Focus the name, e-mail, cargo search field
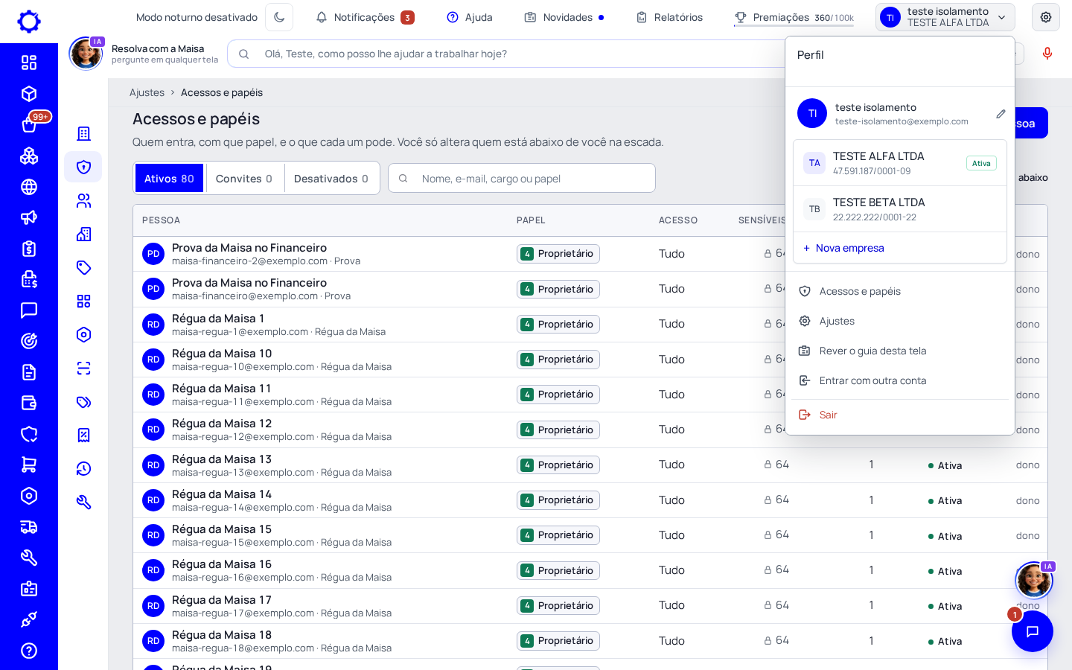This screenshot has height=670, width=1072. point(522,179)
